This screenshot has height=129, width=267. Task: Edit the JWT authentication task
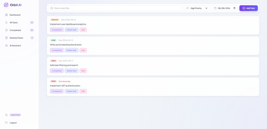point(83,91)
